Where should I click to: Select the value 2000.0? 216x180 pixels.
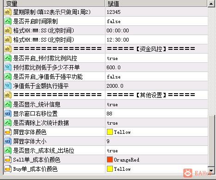click(x=115, y=86)
